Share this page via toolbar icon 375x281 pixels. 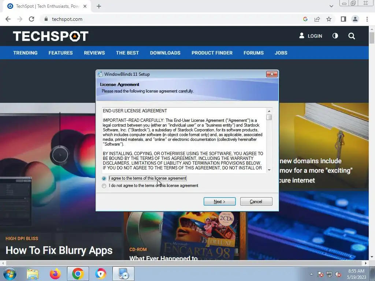coord(317,19)
